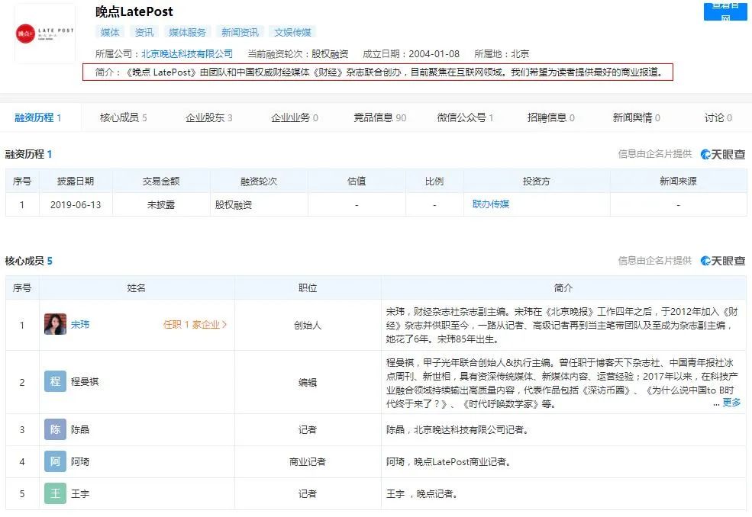Click the 创始人 position cell
This screenshot has height=517, width=752.
[x=308, y=325]
